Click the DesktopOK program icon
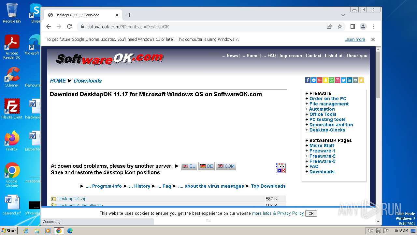This screenshot has width=417, height=235. 280,168
